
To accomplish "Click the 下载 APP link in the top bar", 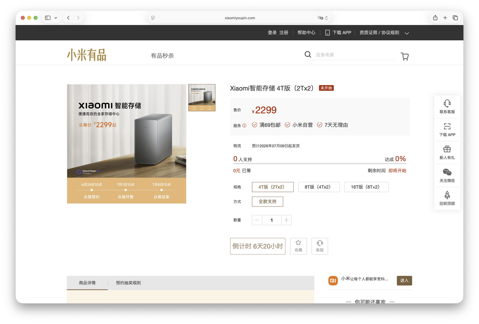I will pos(342,33).
